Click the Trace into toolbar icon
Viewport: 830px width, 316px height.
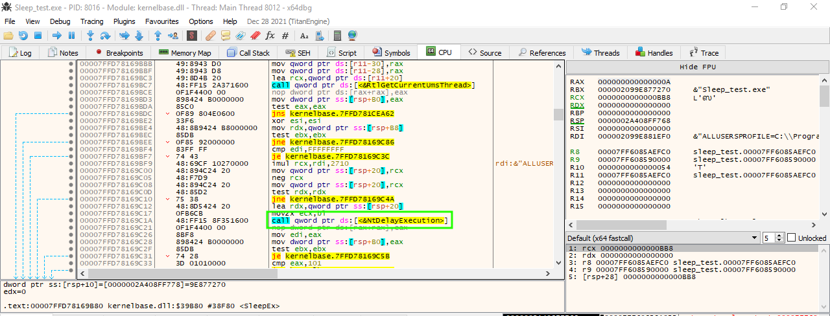click(124, 35)
